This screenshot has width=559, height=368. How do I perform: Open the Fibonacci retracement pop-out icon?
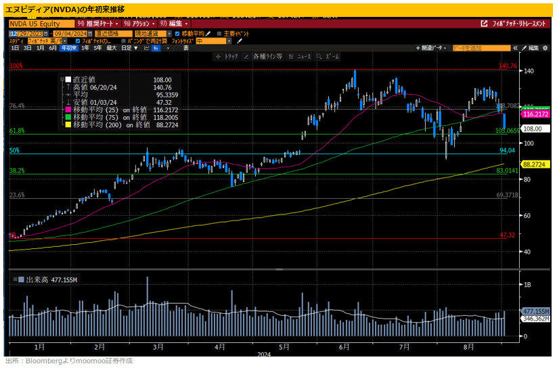[484, 24]
